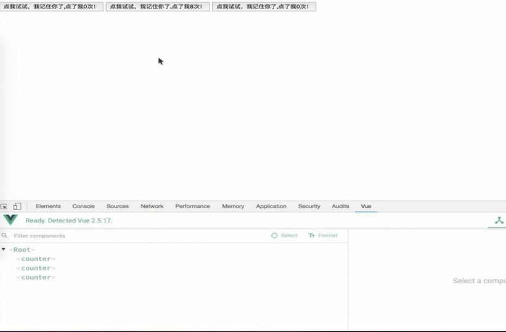
Task: Switch to the Console tab
Action: (84, 206)
